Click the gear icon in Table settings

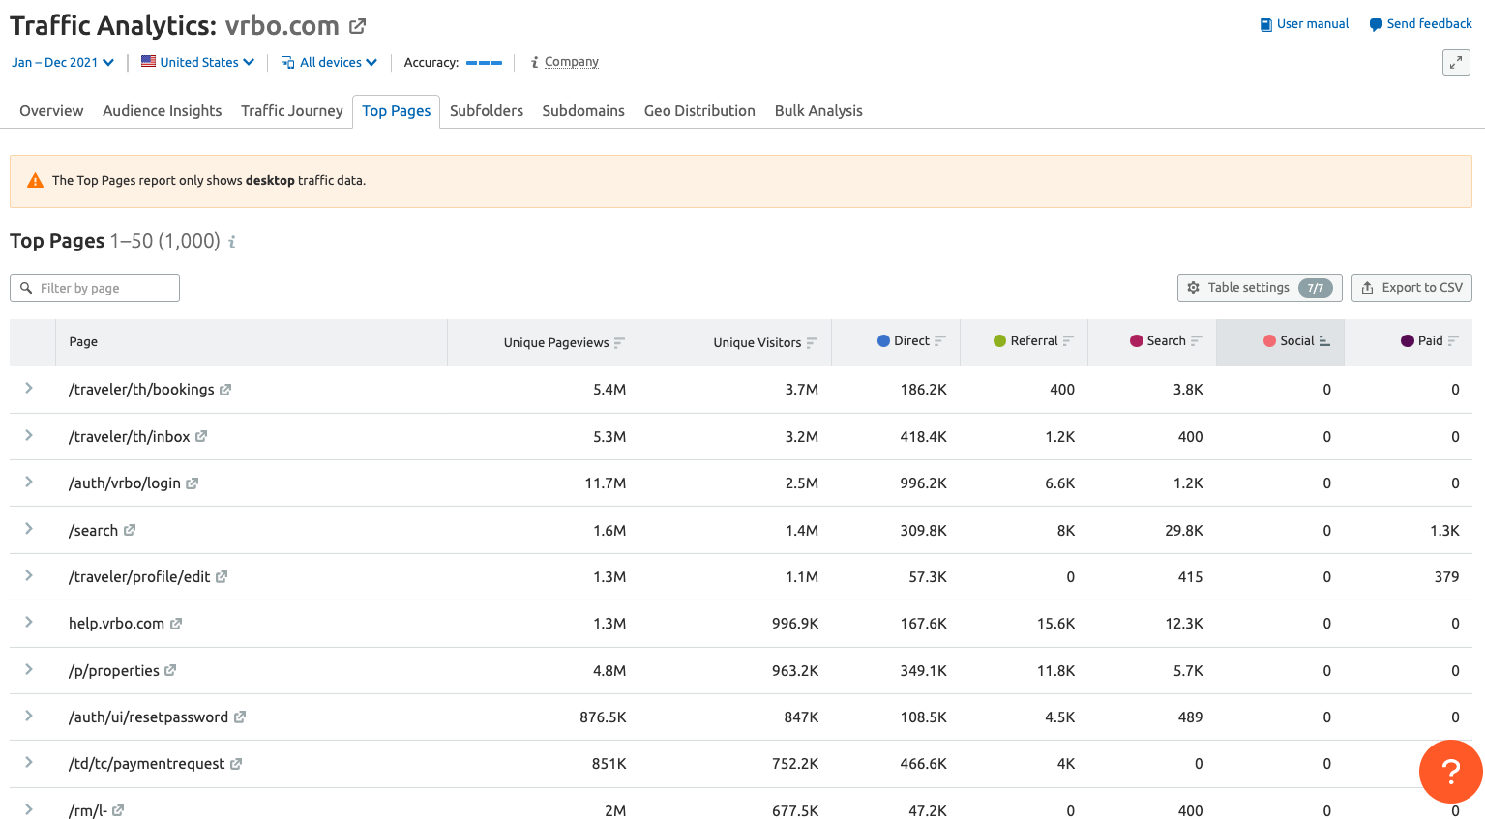pos(1193,288)
